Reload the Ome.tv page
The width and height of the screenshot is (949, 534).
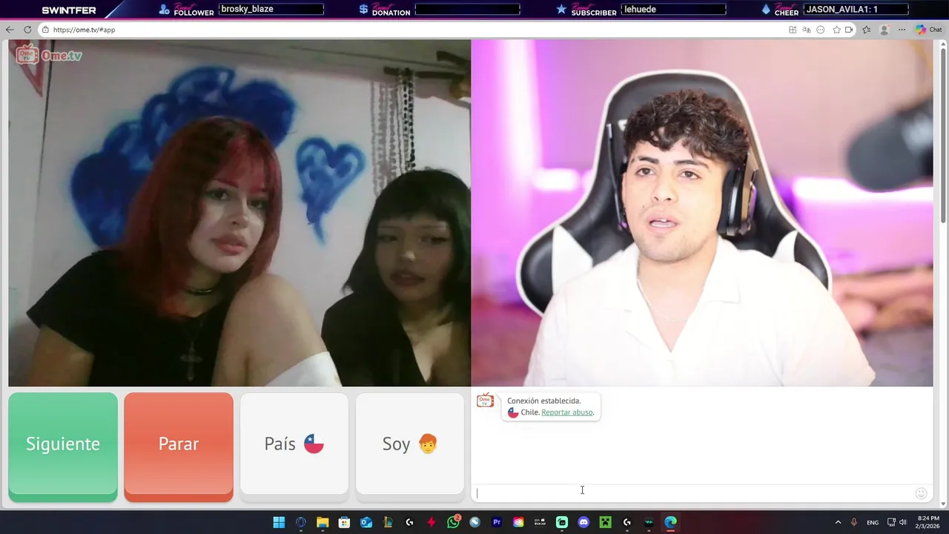click(x=27, y=30)
